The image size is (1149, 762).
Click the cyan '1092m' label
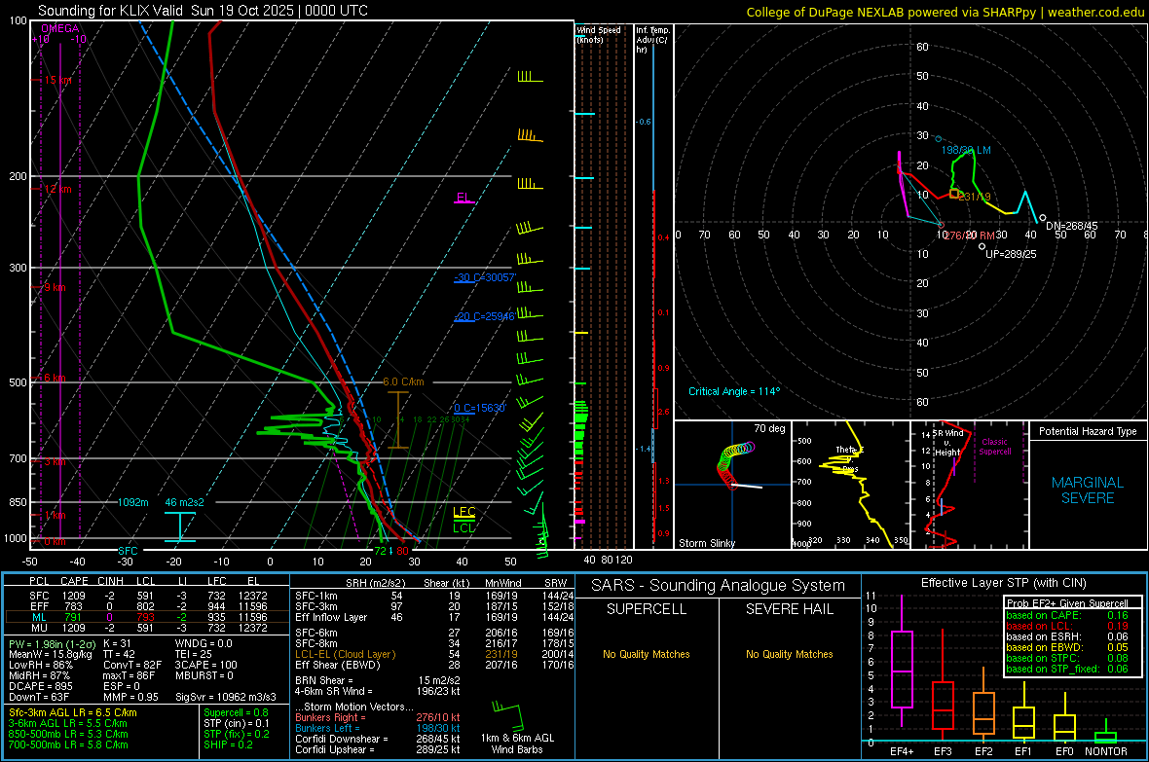pyautogui.click(x=133, y=502)
